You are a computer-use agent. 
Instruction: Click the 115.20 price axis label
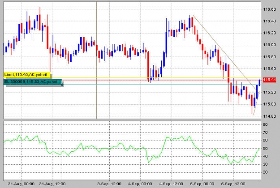click(269, 92)
